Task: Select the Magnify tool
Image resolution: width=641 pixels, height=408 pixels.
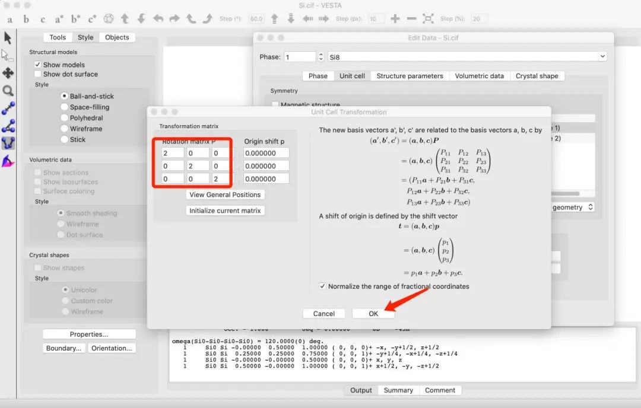Action: tap(8, 91)
